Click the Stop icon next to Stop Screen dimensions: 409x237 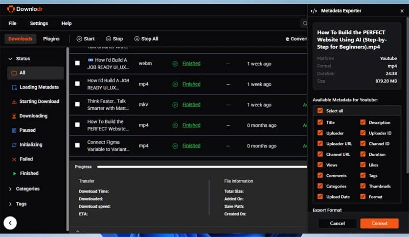point(108,39)
